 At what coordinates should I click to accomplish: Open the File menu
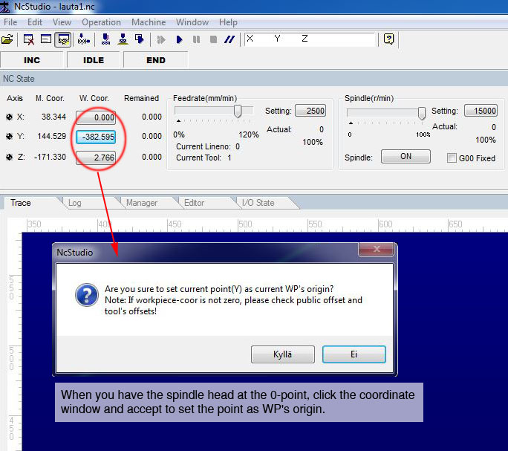10,22
